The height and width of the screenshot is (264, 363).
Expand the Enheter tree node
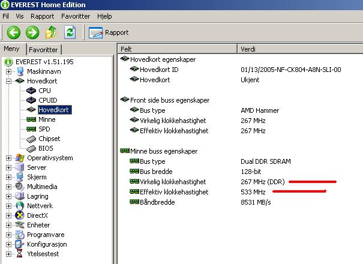(x=8, y=225)
